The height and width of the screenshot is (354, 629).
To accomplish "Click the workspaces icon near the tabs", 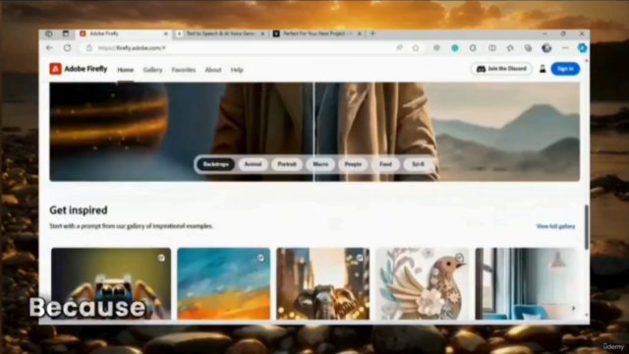I will pyautogui.click(x=49, y=33).
